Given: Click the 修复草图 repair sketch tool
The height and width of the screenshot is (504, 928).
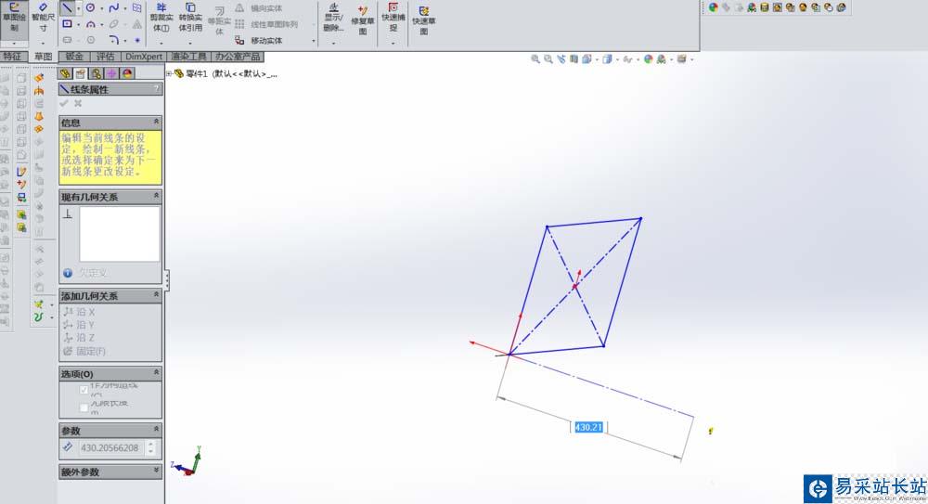Looking at the screenshot, I should coord(362,20).
